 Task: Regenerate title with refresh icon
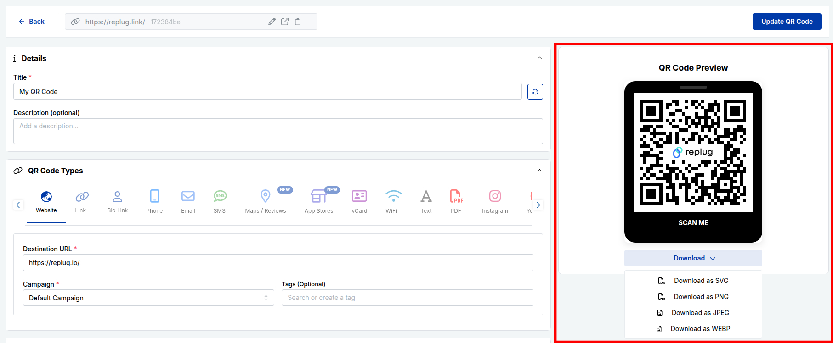(x=535, y=92)
